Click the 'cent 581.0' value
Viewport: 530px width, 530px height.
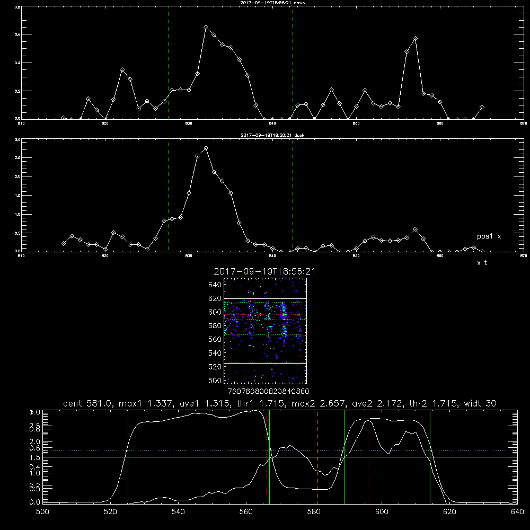point(88,403)
